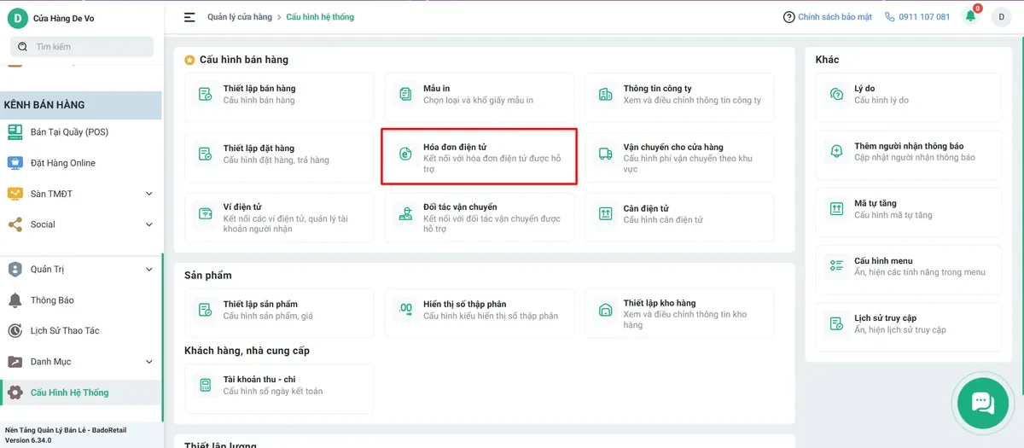Screen dimensions: 1024x448
Task: Open Đặt Hàng Online in sidebar
Action: coord(81,163)
